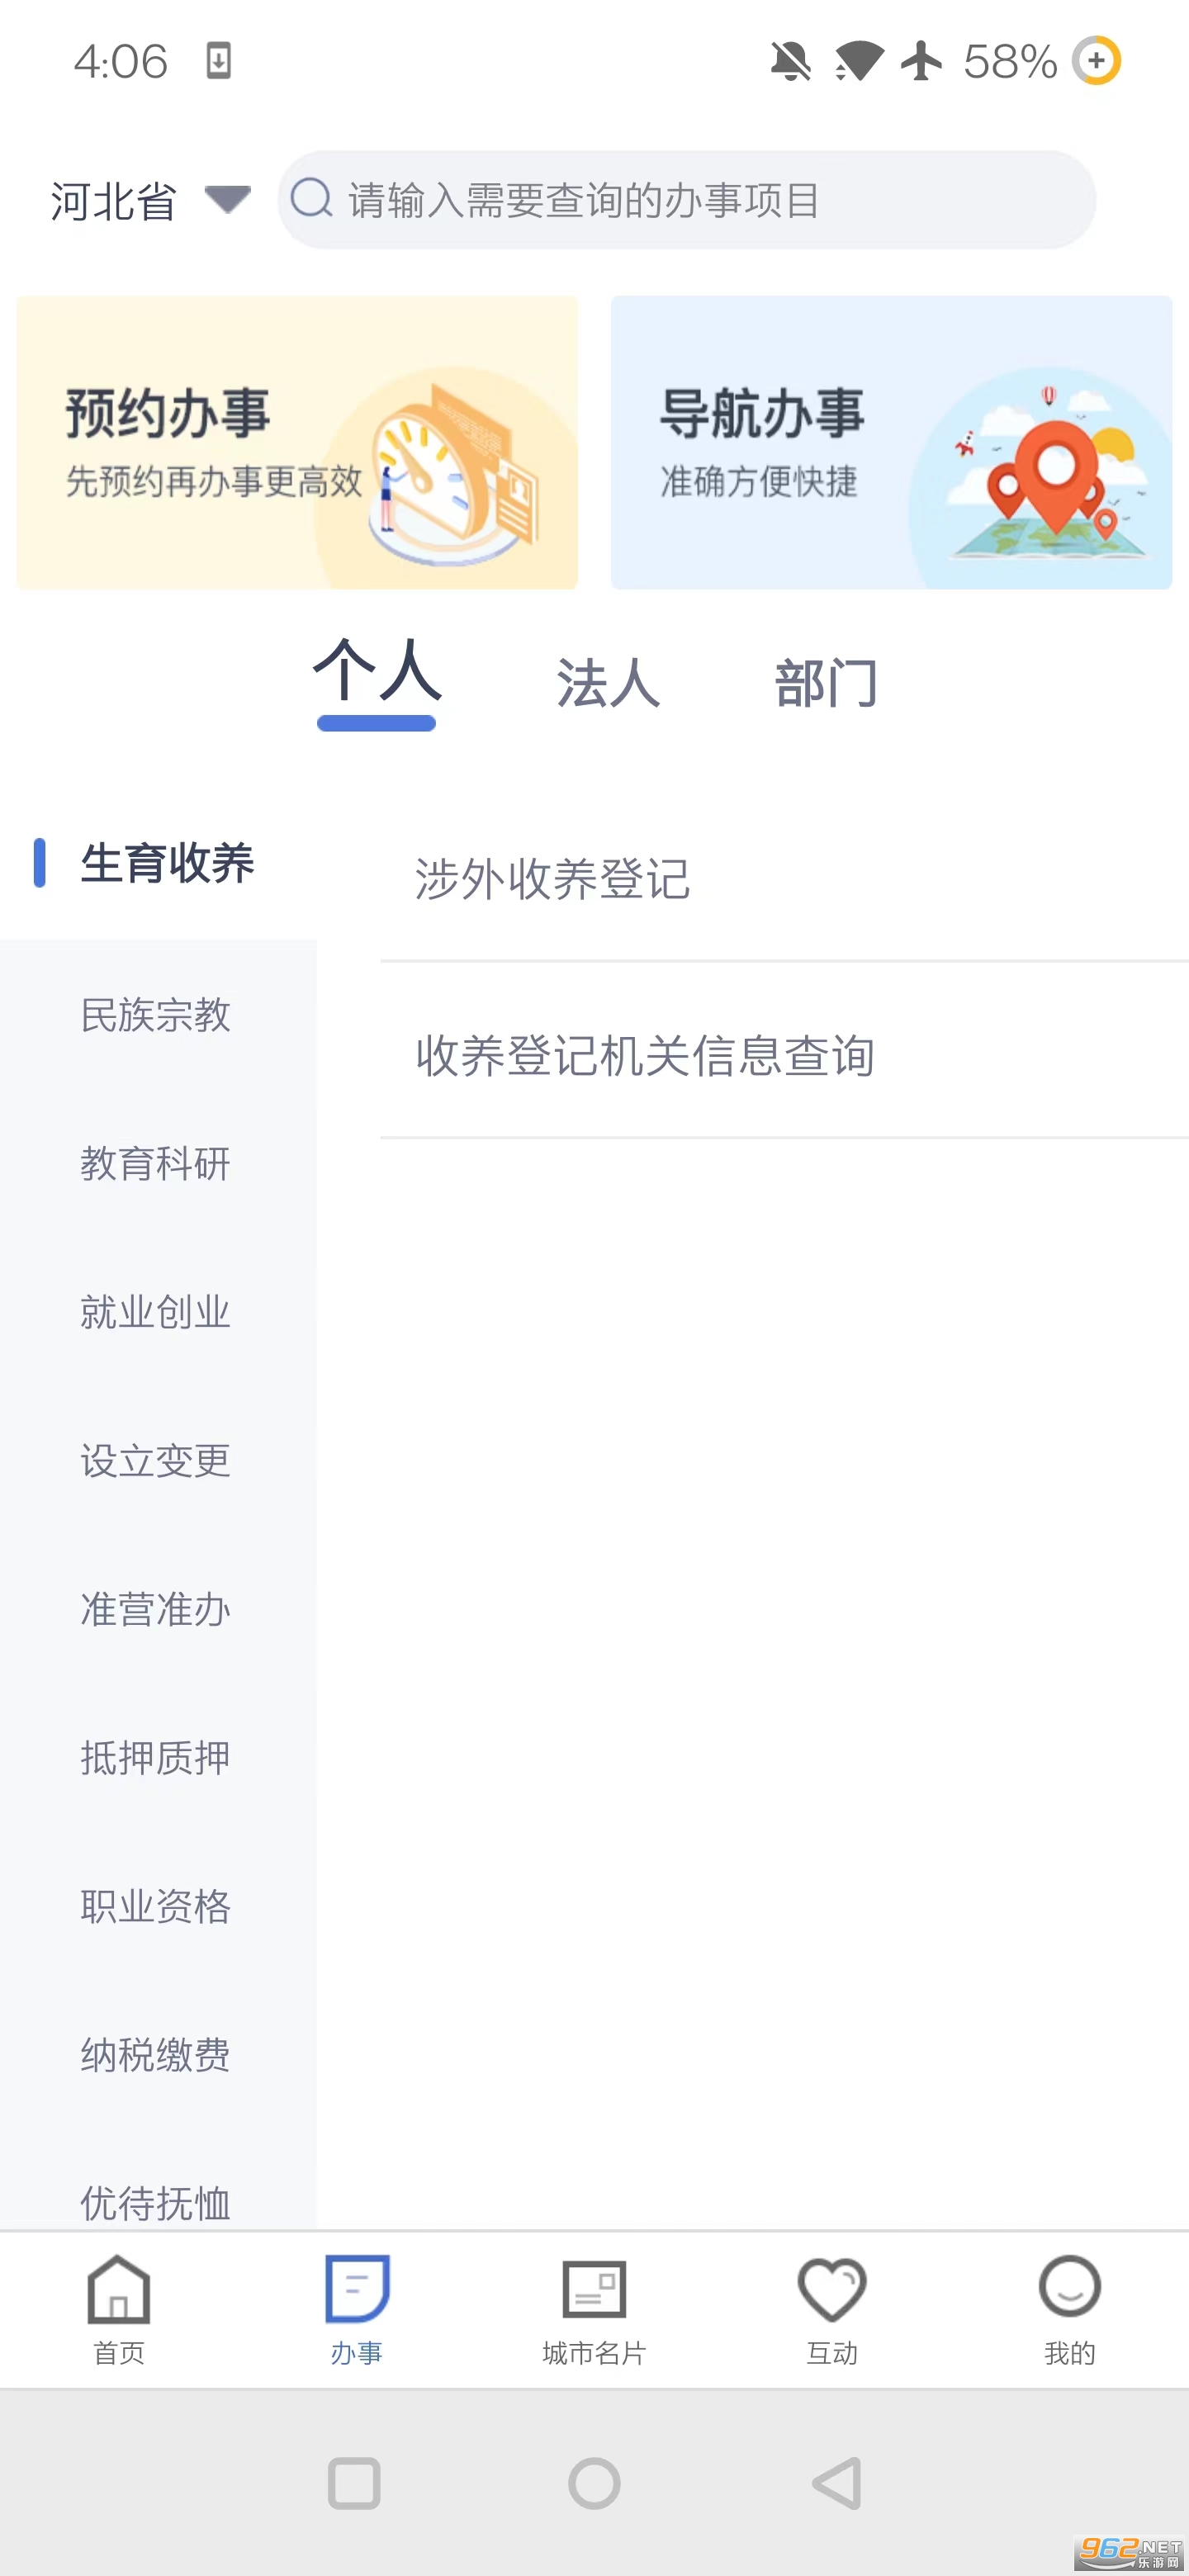
Task: Open the 我的 profile smiley icon
Action: pos(1069,2288)
